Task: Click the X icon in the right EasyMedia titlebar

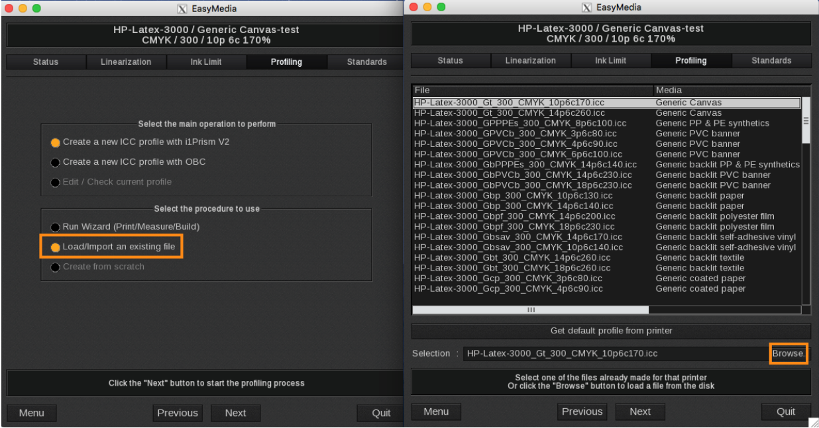Action: (x=588, y=7)
